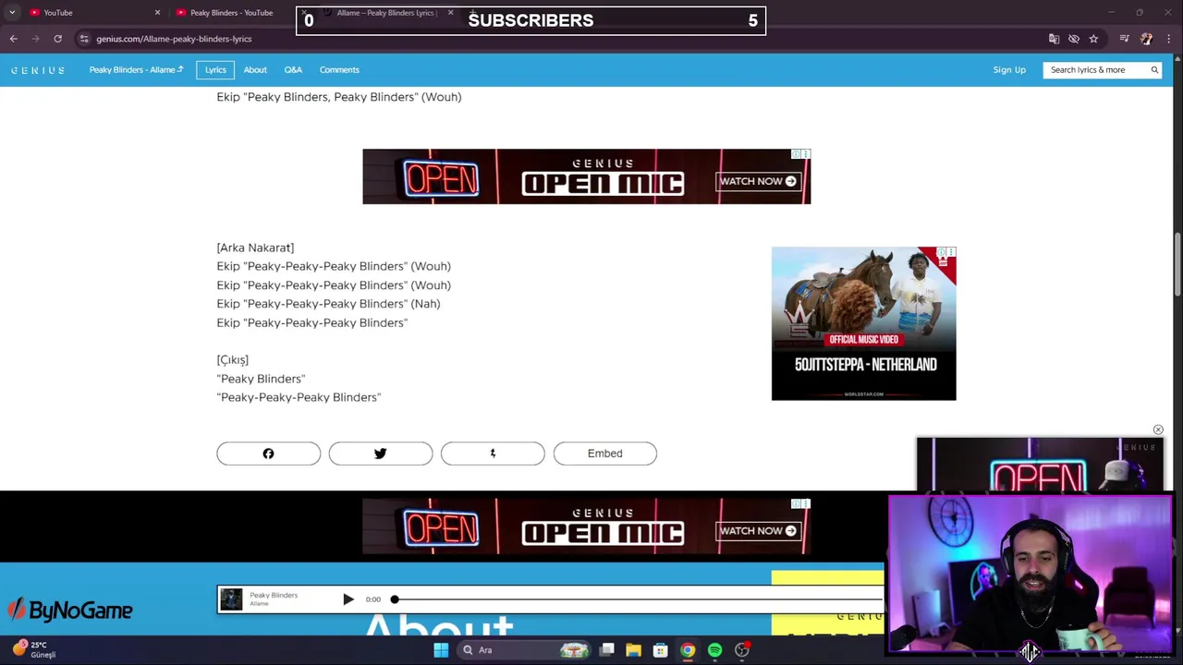Click the 50JITTSTEPPA Netherland video ad
Image resolution: width=1183 pixels, height=665 pixels.
tap(863, 323)
